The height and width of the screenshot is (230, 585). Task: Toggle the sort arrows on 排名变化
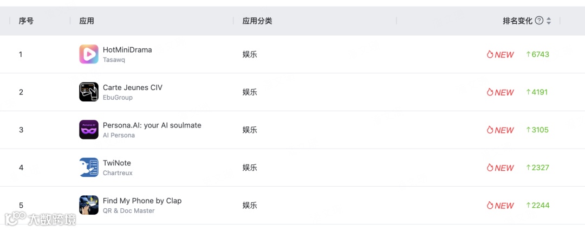[548, 21]
